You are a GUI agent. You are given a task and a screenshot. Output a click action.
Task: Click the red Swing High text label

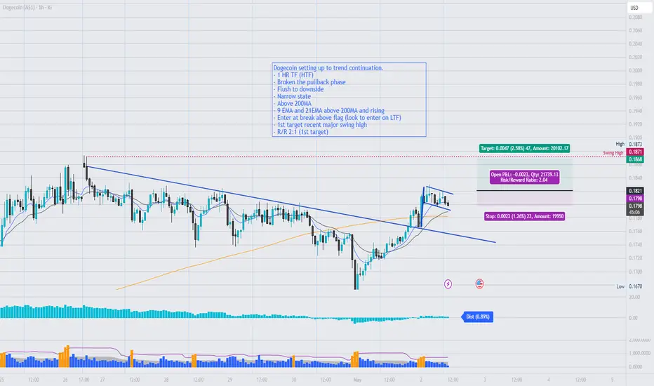(x=613, y=153)
